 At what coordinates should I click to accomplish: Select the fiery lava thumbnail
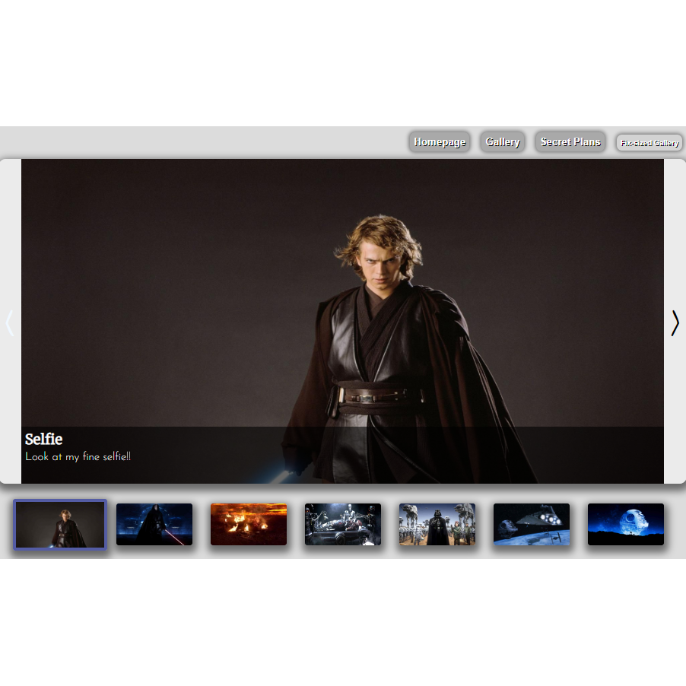[x=249, y=524]
